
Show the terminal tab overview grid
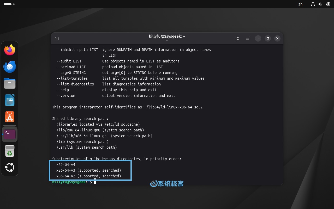(x=237, y=38)
